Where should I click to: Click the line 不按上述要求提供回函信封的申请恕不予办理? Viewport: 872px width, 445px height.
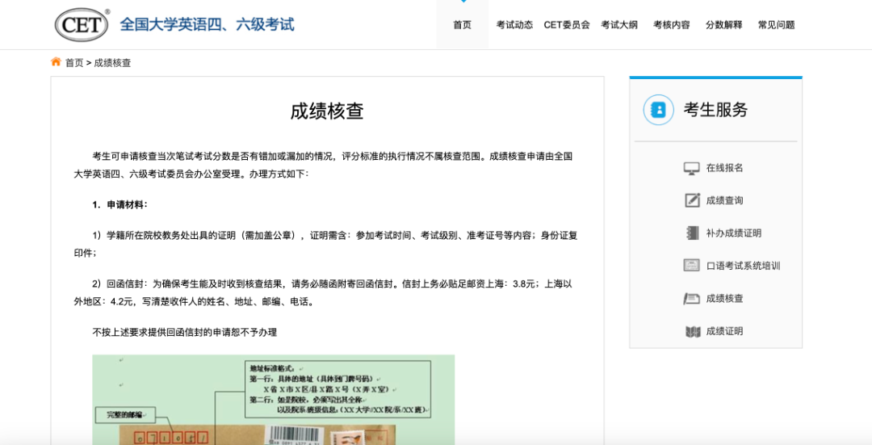[185, 332]
